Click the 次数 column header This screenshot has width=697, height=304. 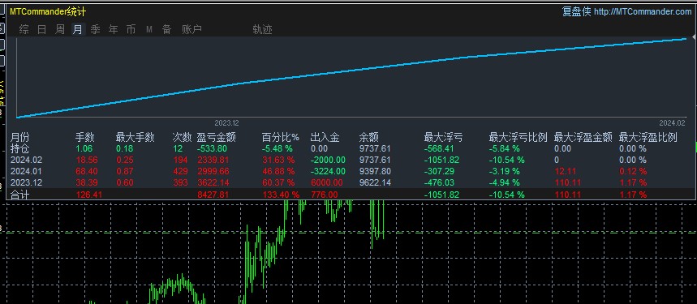[182, 138]
